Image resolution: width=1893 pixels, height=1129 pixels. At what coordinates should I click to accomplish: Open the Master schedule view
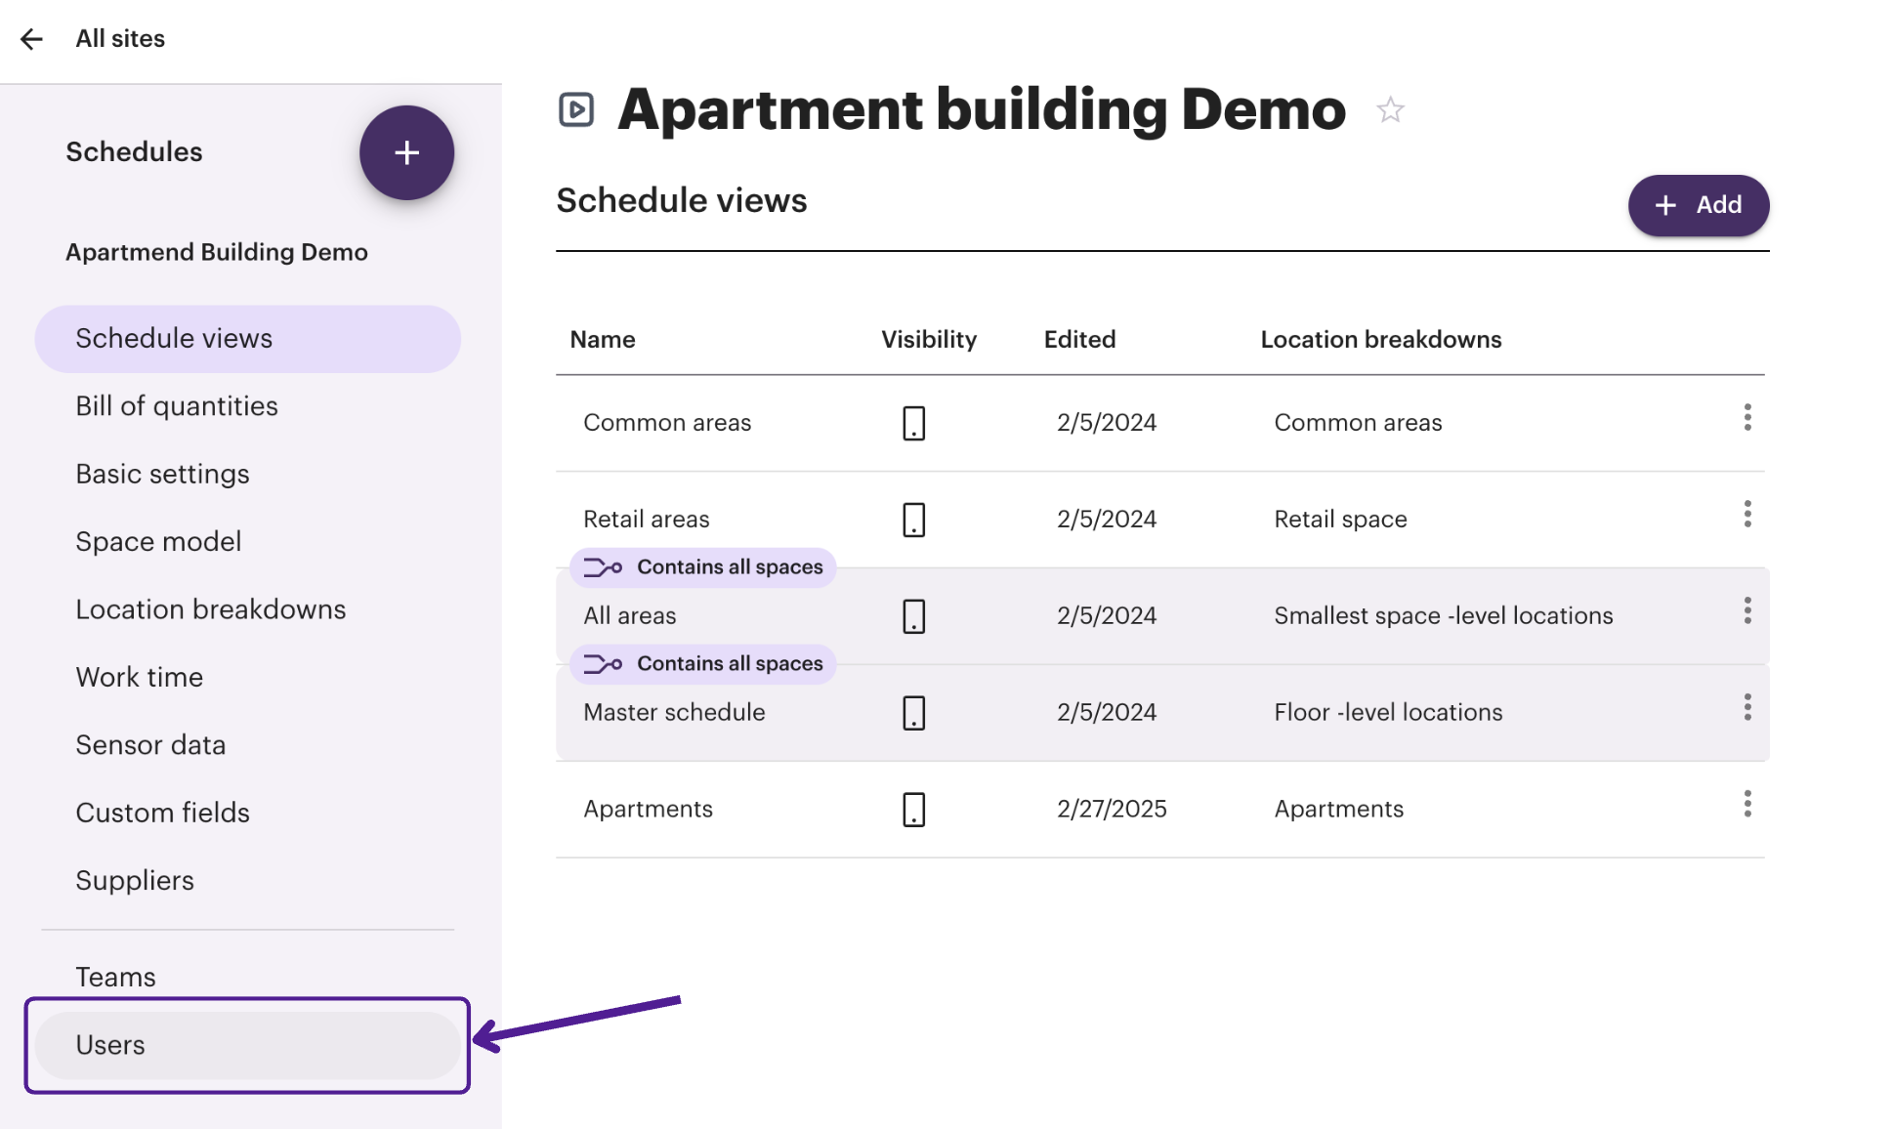click(674, 713)
